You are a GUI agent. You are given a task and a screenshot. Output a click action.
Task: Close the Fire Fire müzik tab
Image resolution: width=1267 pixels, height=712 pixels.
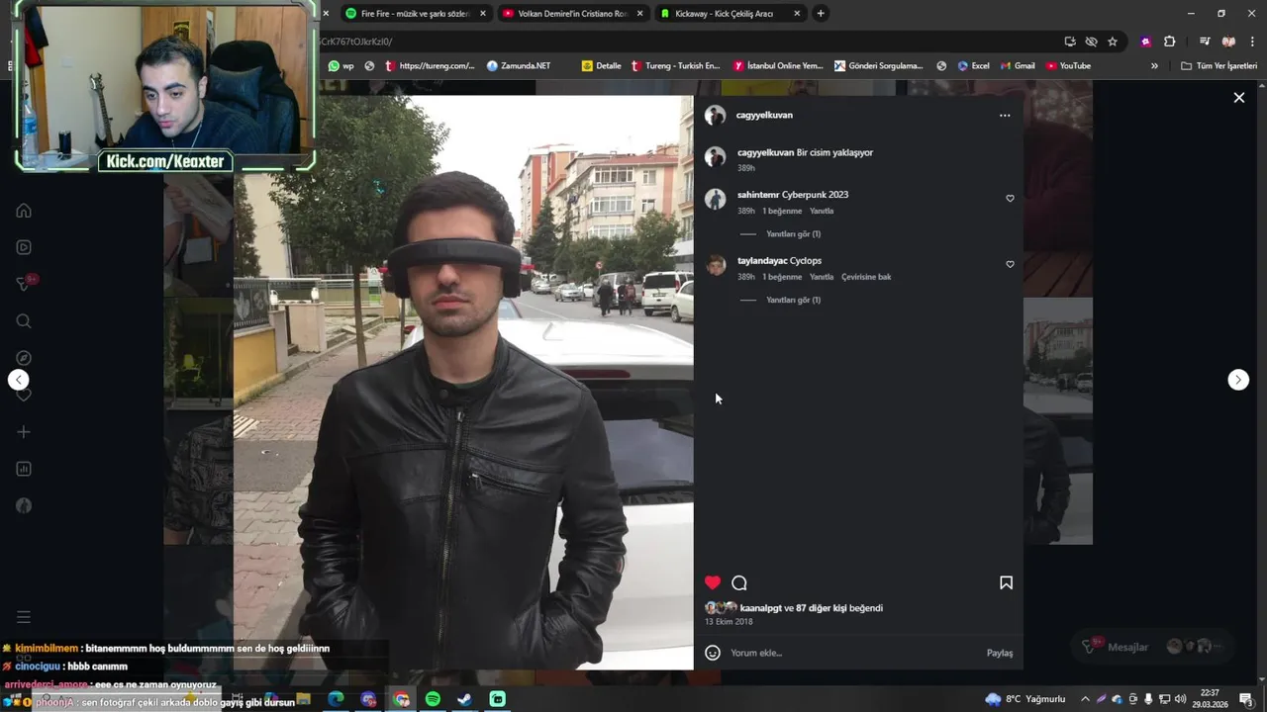point(483,14)
